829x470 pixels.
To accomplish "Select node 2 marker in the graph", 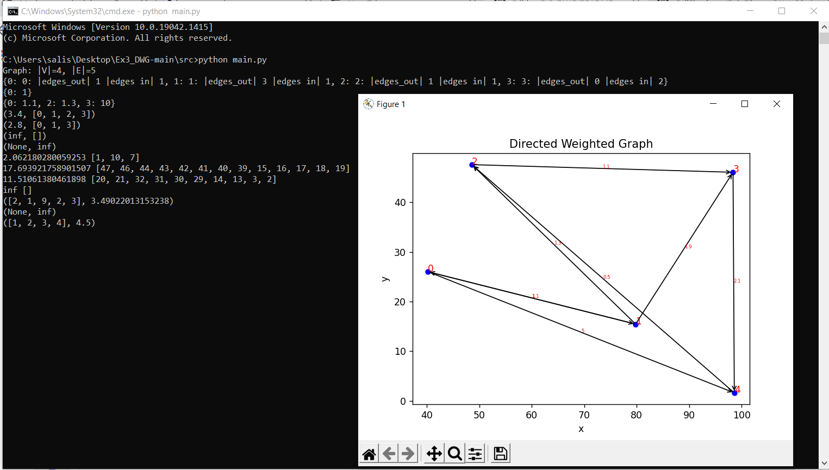I will (471, 164).
